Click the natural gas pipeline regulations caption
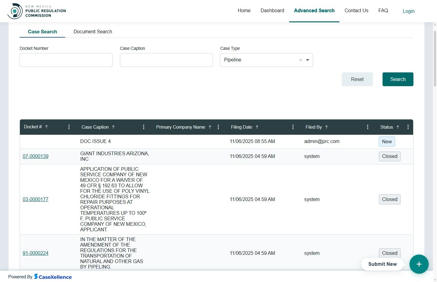This screenshot has height=282, width=437. [x=111, y=253]
